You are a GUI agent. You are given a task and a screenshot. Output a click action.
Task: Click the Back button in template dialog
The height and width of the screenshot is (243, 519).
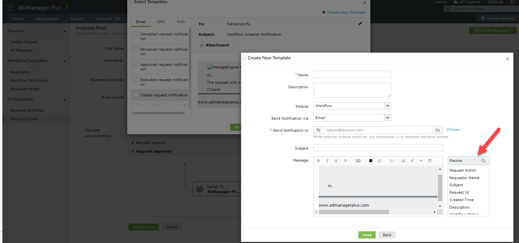387,235
